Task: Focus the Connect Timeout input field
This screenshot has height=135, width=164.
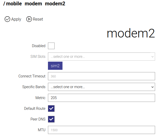Action: (x=102, y=76)
